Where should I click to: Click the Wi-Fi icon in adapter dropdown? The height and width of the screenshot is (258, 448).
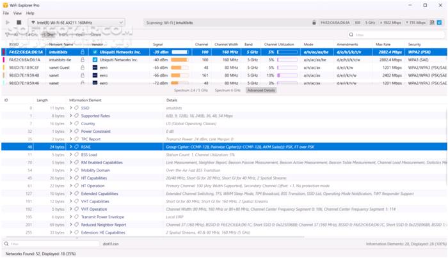coord(33,22)
